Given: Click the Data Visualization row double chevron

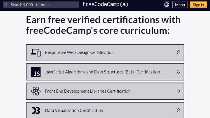Looking at the screenshot, I should tap(178, 110).
